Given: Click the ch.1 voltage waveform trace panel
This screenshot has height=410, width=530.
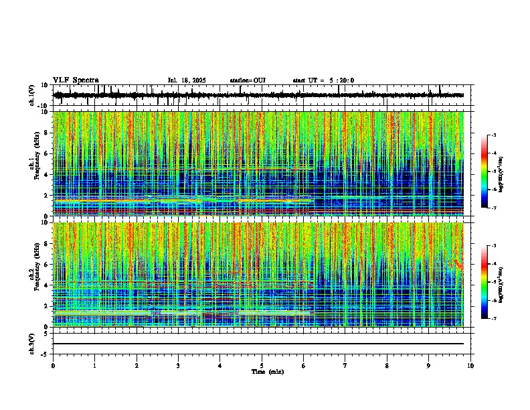Looking at the screenshot, I should click(263, 95).
